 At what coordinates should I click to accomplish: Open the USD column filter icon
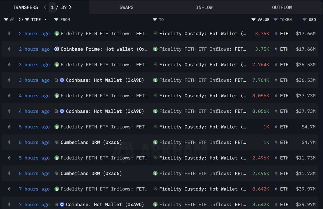[304, 20]
